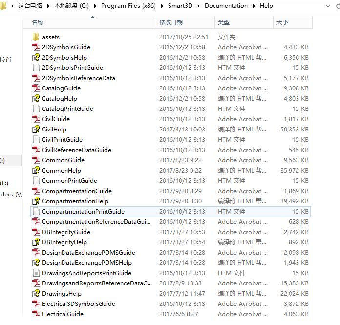Click the 2017/10/25 22:51 date of assets
The height and width of the screenshot is (325, 340).
tap(184, 37)
